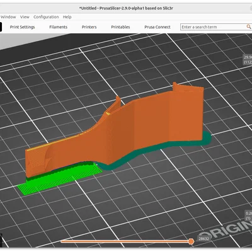
Task: Open the Window menu
Action: [8, 17]
